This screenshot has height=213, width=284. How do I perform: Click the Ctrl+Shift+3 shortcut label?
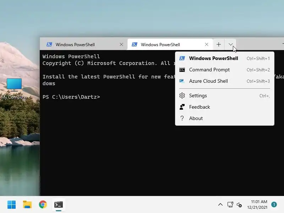258,81
